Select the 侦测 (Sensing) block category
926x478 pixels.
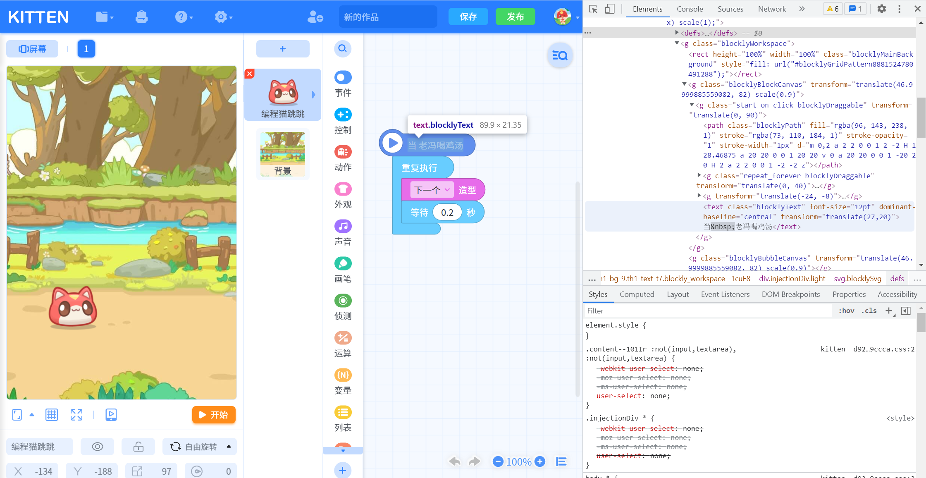point(343,307)
